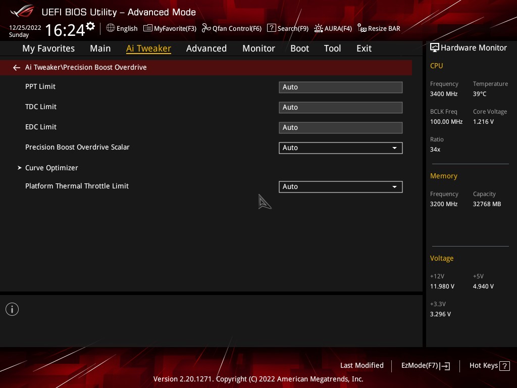The height and width of the screenshot is (388, 517).
Task: Click the EDC Limit Auto field
Action: coord(341,127)
